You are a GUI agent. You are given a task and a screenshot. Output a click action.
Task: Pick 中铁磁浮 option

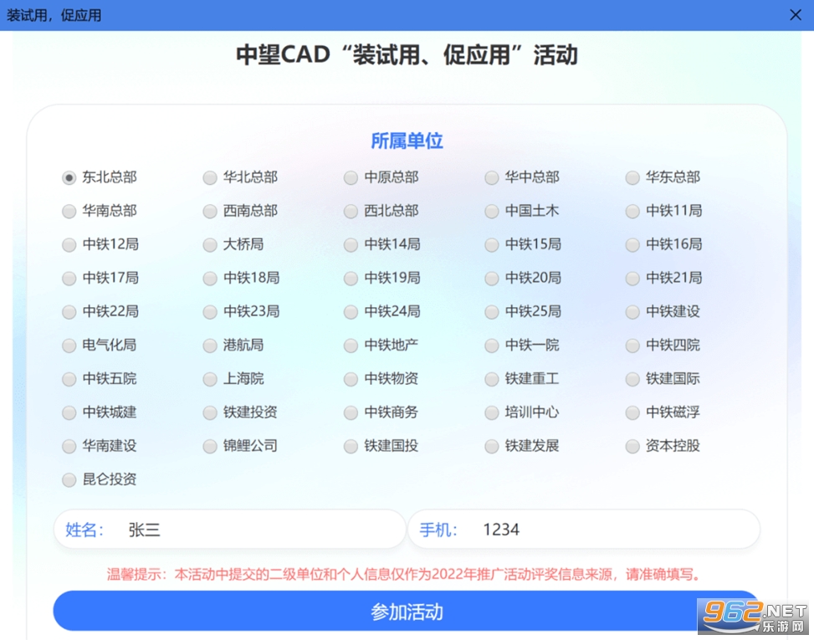(x=632, y=412)
